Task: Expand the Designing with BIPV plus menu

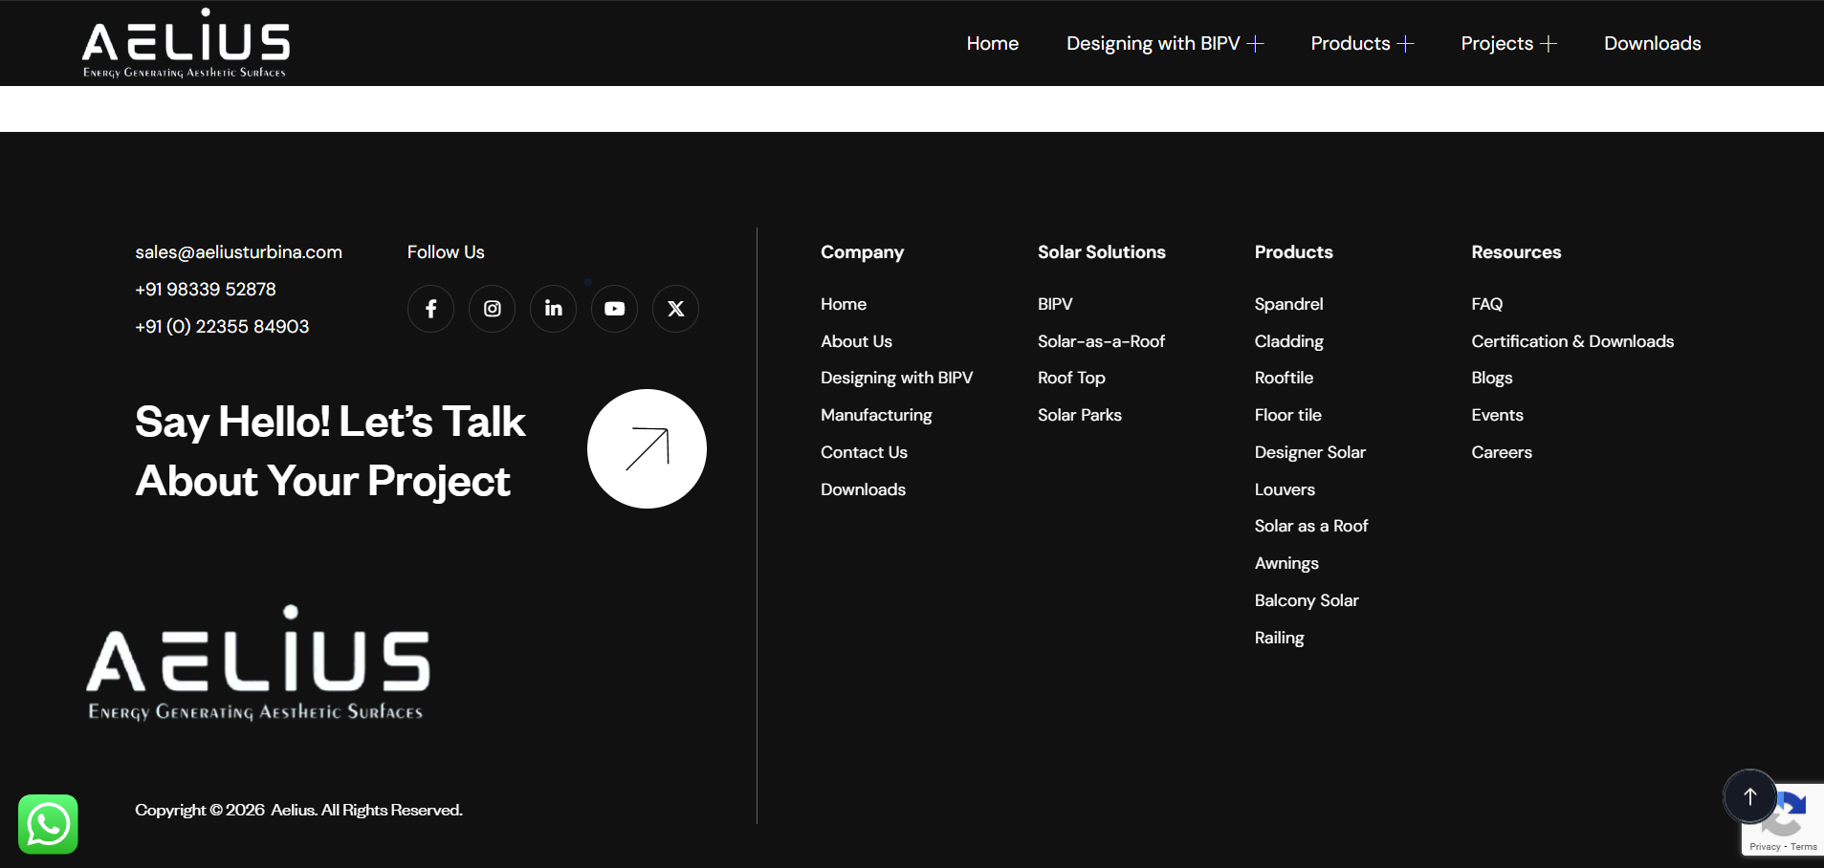Action: (1256, 44)
